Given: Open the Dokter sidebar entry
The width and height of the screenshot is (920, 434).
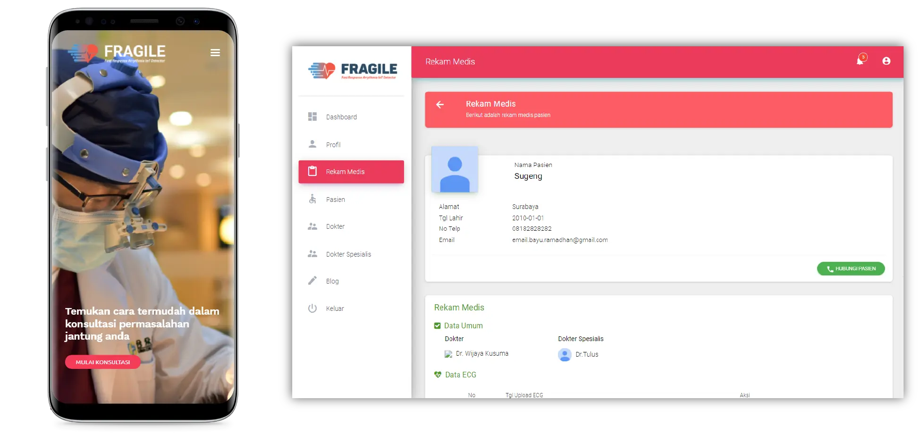Looking at the screenshot, I should coord(335,226).
